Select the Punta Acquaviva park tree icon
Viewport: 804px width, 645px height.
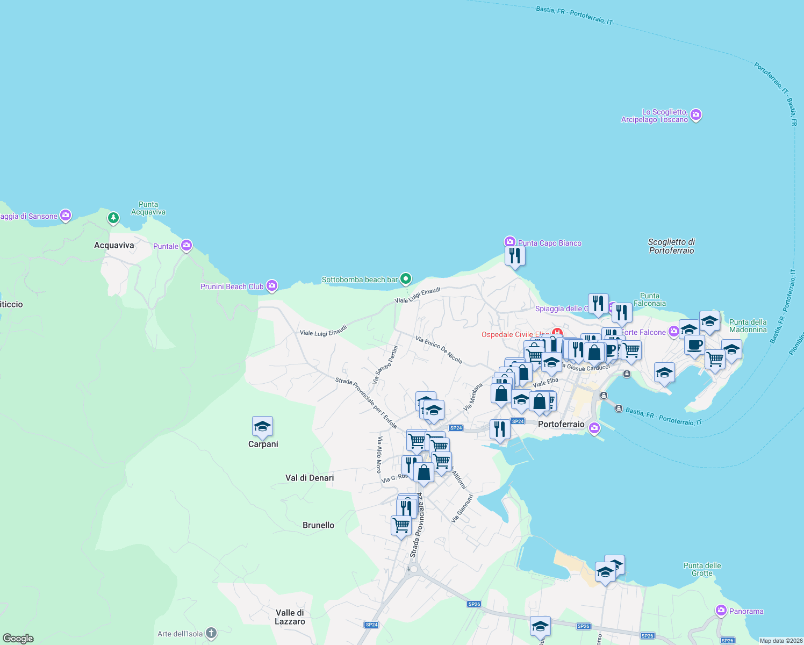pyautogui.click(x=113, y=218)
